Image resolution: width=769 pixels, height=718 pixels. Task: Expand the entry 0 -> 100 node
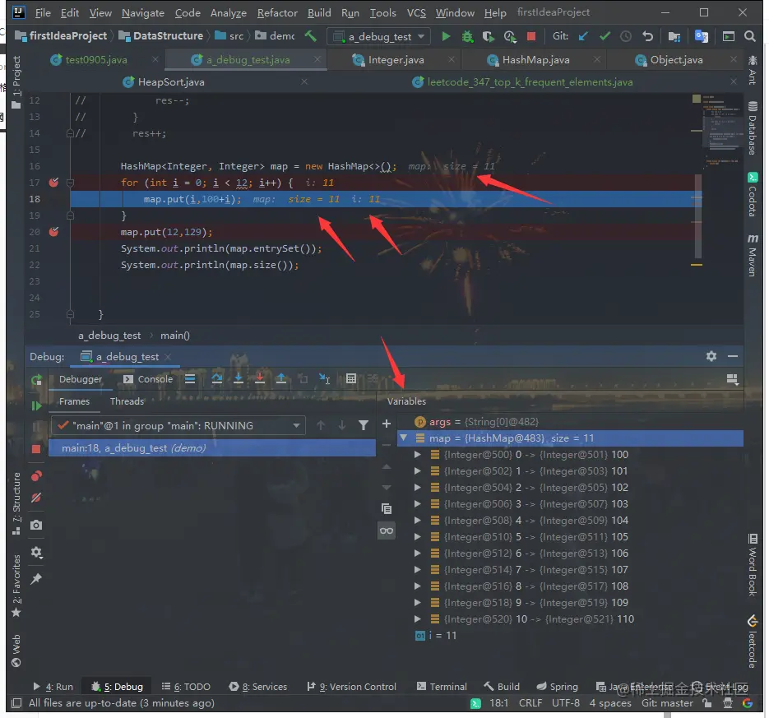[x=418, y=455]
